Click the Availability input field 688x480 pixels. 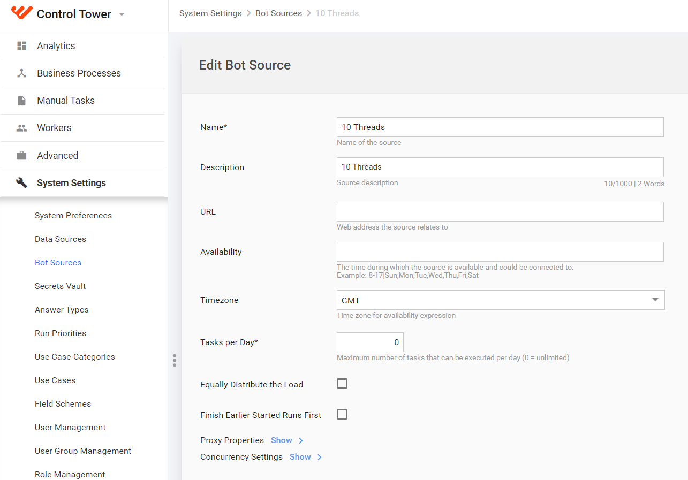pyautogui.click(x=500, y=252)
